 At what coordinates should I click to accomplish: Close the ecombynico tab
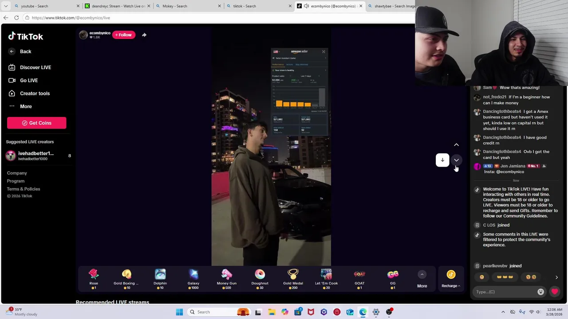[361, 6]
